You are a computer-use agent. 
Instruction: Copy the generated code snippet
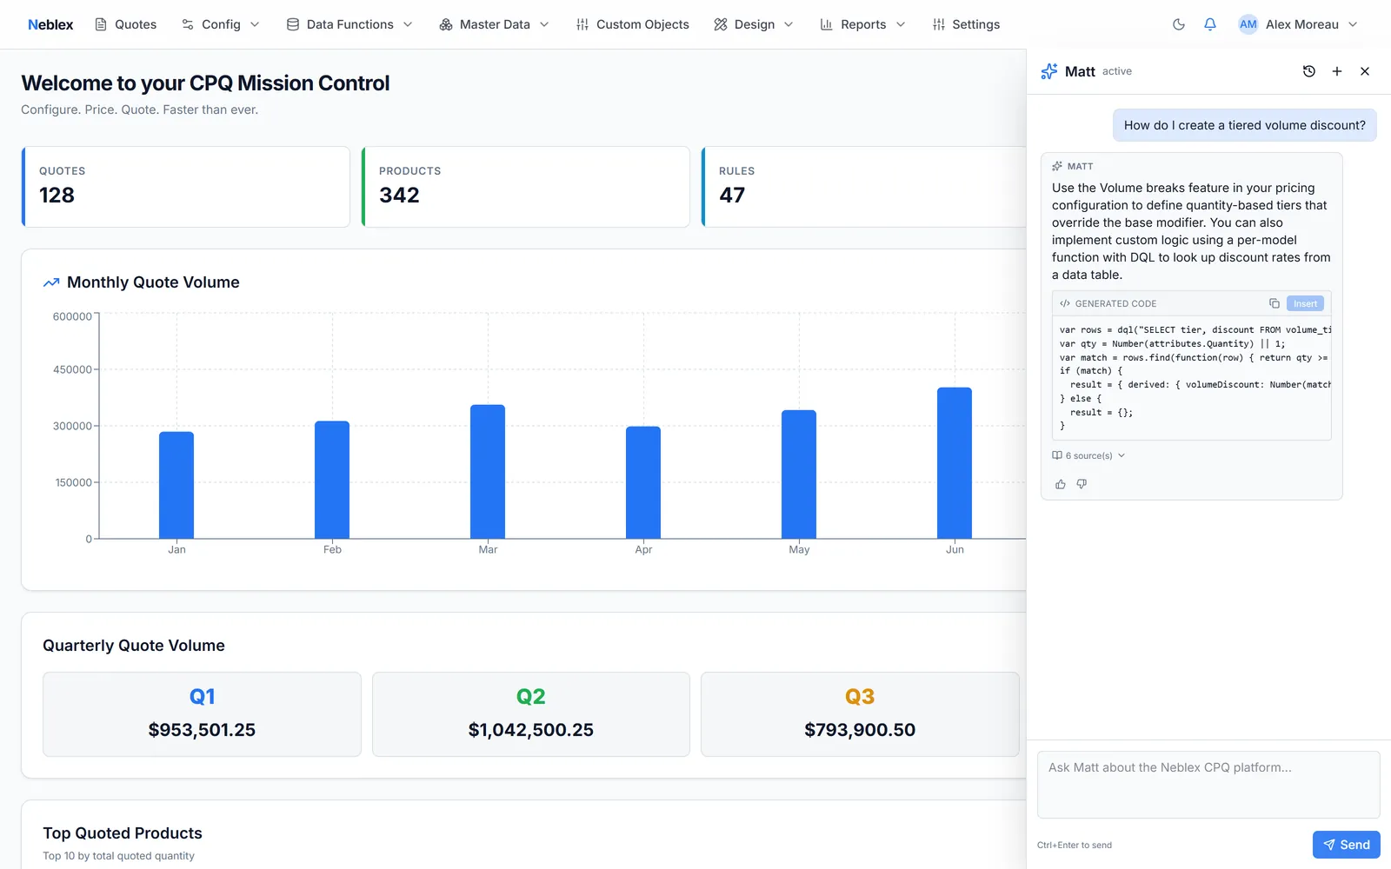click(1274, 303)
